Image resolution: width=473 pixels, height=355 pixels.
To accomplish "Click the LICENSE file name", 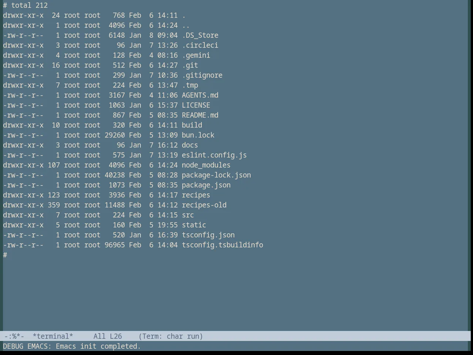I will [196, 105].
